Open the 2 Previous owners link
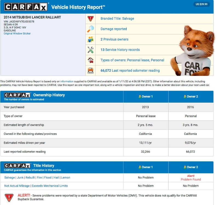The image size is (217, 205). click(x=114, y=39)
